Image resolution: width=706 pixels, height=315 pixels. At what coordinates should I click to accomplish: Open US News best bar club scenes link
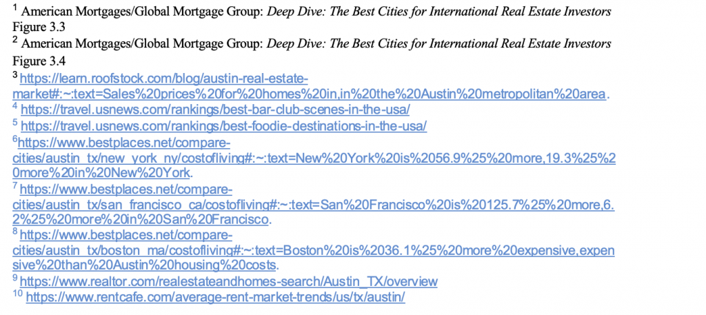click(216, 109)
